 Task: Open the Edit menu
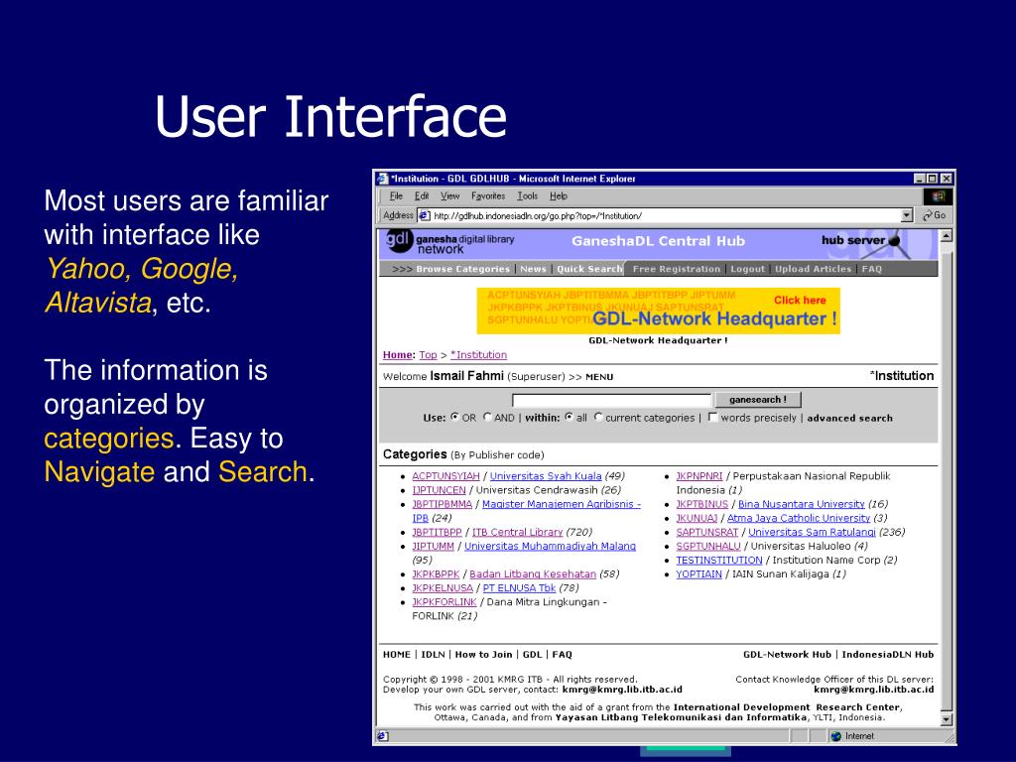[x=422, y=195]
